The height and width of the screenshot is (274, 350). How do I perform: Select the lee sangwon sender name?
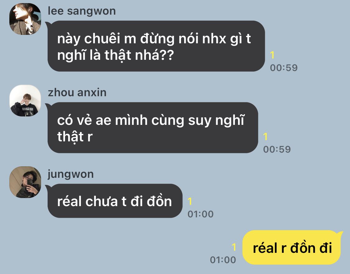coord(82,11)
